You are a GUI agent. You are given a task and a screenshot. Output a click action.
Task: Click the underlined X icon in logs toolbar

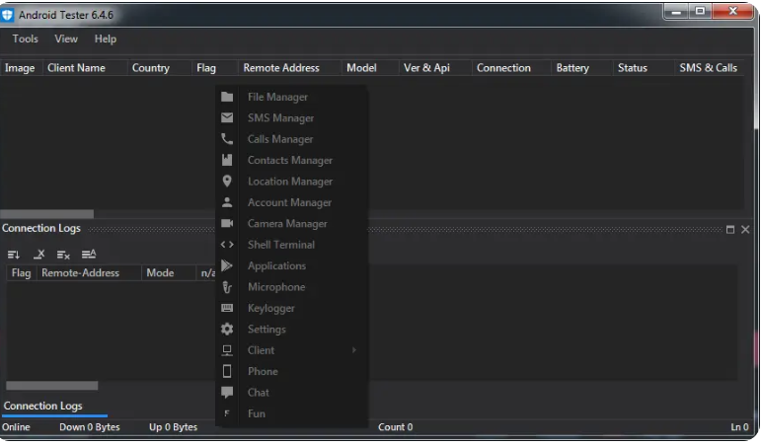pyautogui.click(x=38, y=254)
